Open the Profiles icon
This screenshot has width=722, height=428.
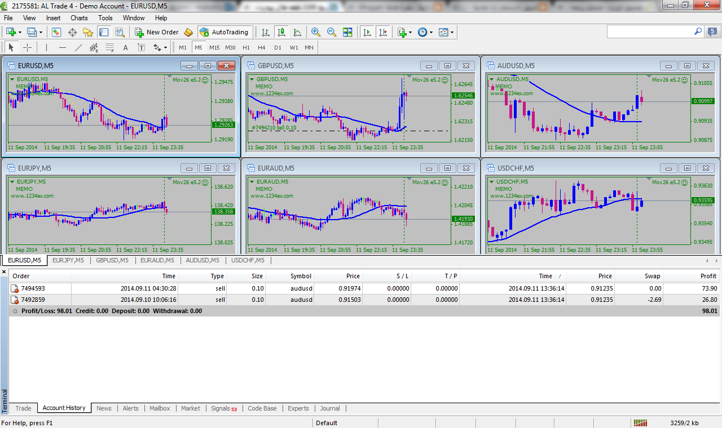32,32
